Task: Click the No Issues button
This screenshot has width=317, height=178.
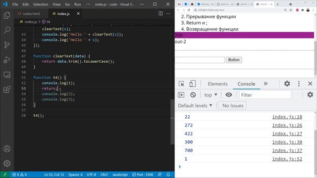Action: [233, 105]
